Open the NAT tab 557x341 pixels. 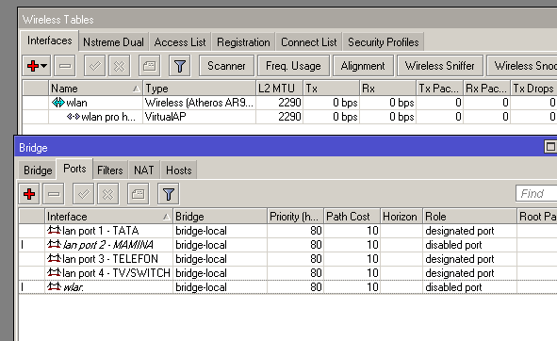[x=144, y=170]
